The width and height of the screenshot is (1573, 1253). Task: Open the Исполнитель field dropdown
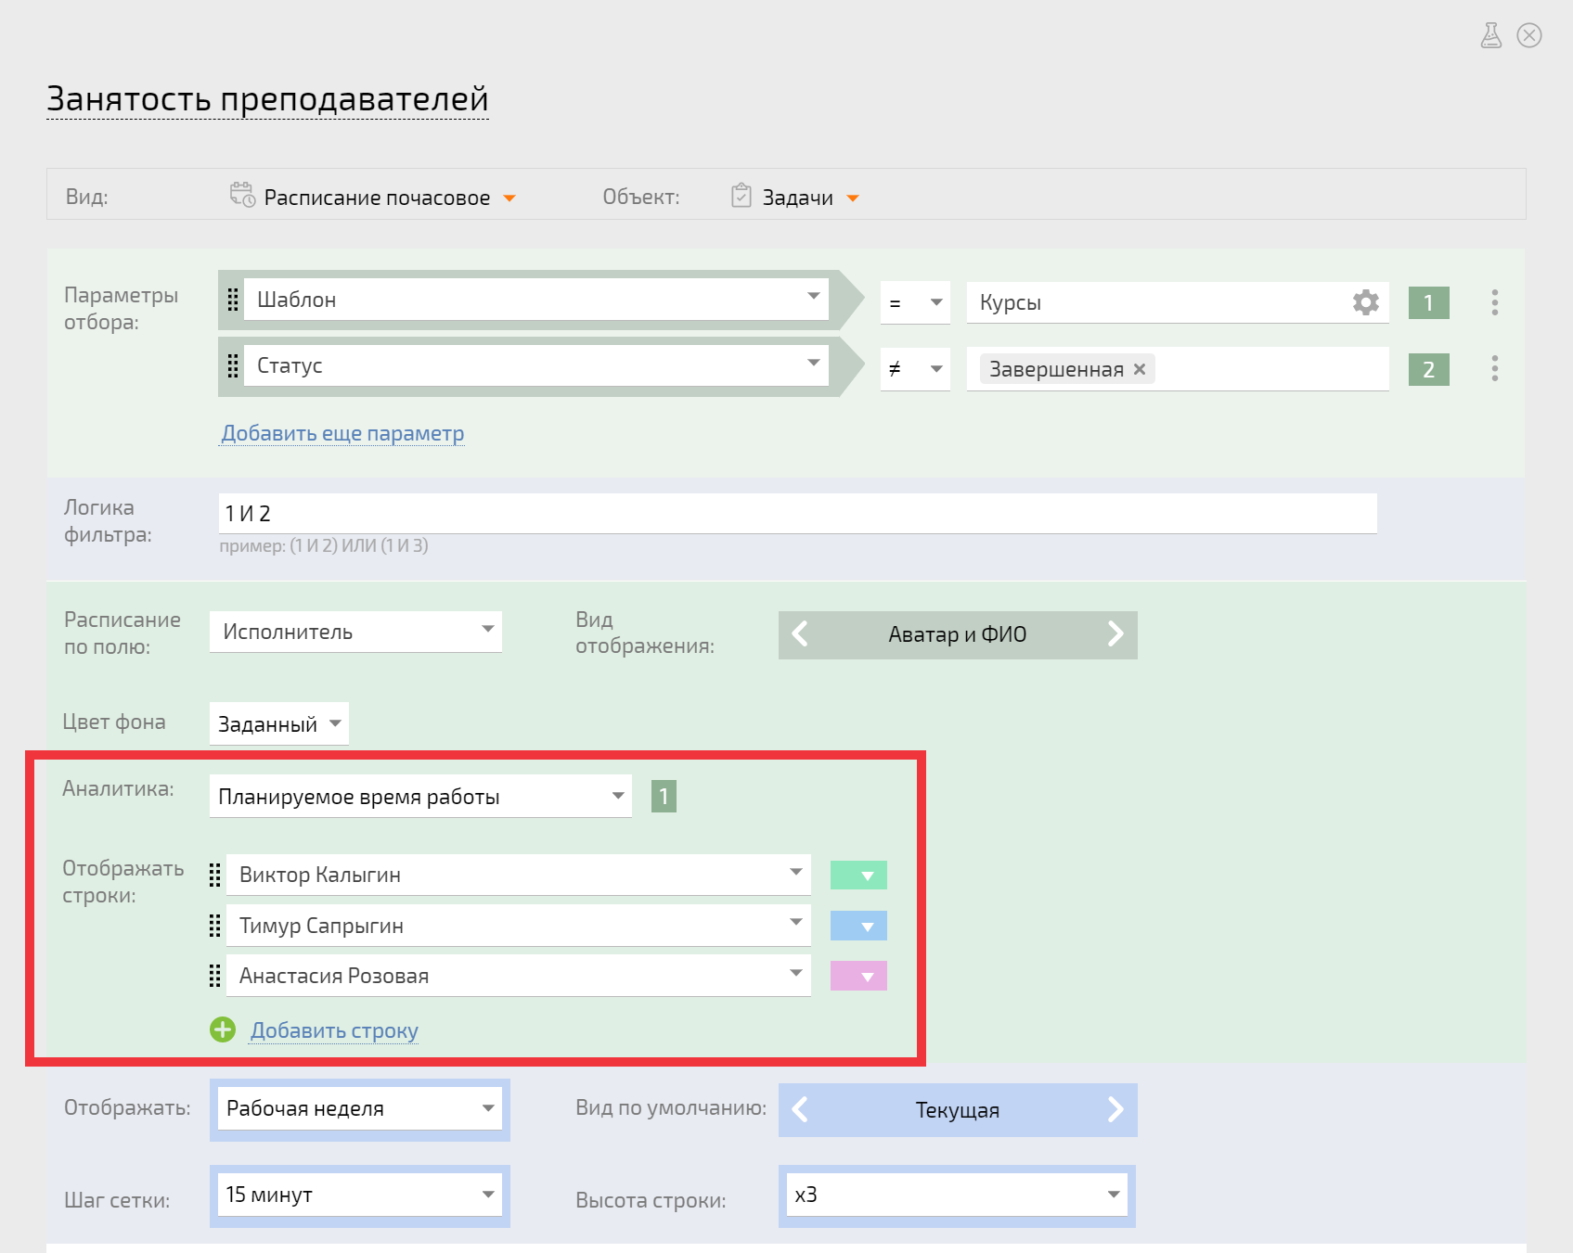pyautogui.click(x=355, y=632)
